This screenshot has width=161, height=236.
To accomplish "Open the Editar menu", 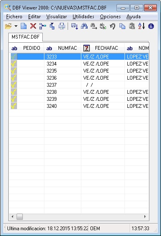I will click(34, 17).
